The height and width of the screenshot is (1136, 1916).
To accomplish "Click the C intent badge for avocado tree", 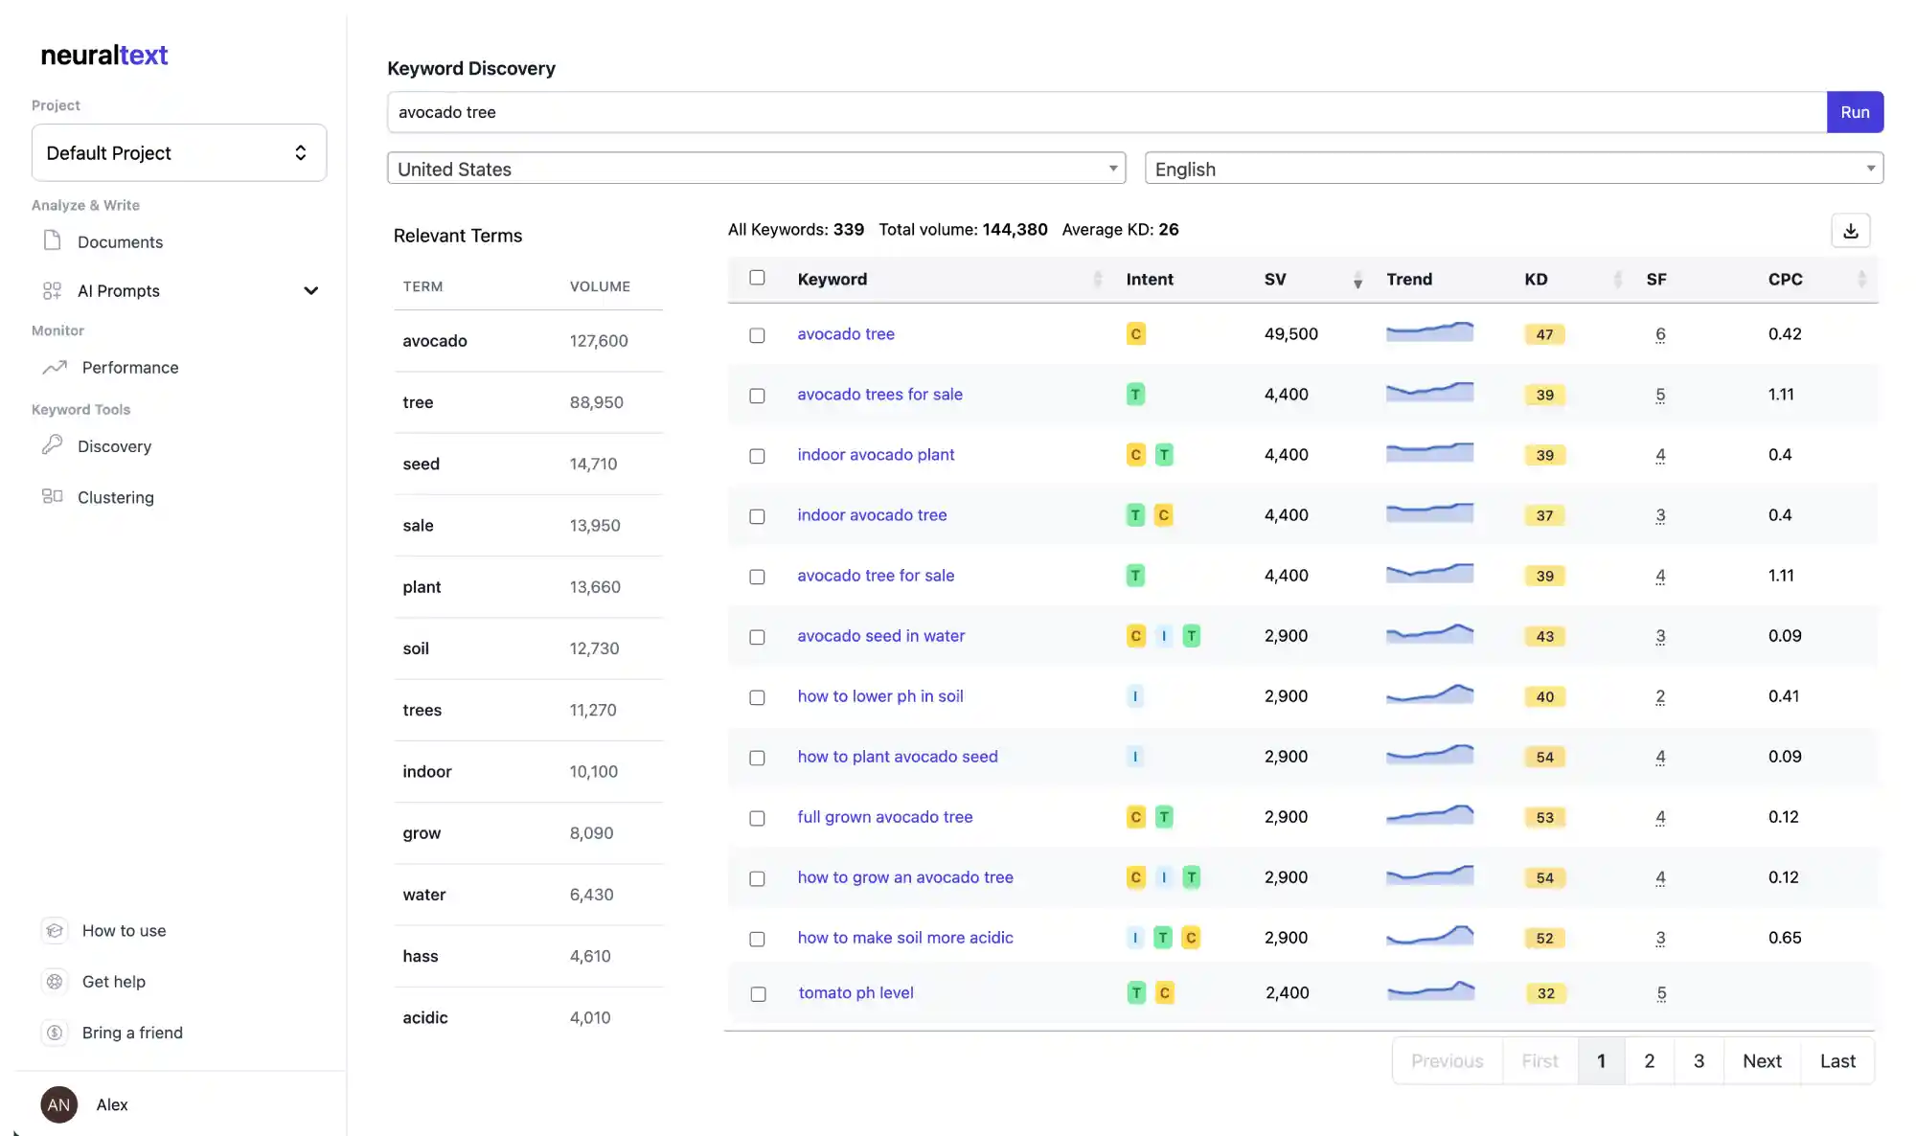I will click(x=1135, y=333).
